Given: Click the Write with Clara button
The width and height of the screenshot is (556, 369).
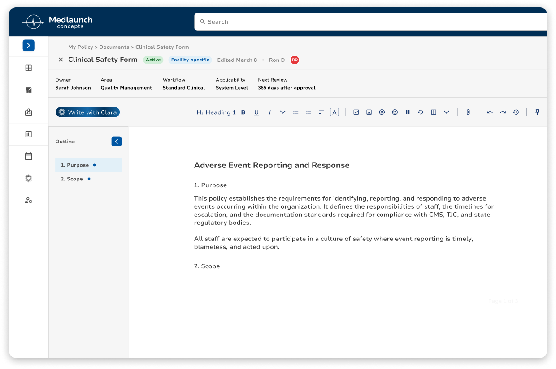Looking at the screenshot, I should coord(88,112).
